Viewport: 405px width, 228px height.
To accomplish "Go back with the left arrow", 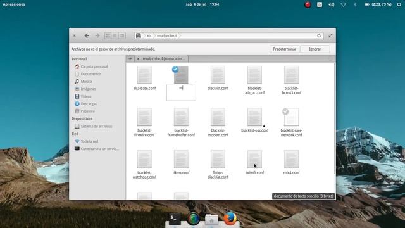I will point(87,35).
